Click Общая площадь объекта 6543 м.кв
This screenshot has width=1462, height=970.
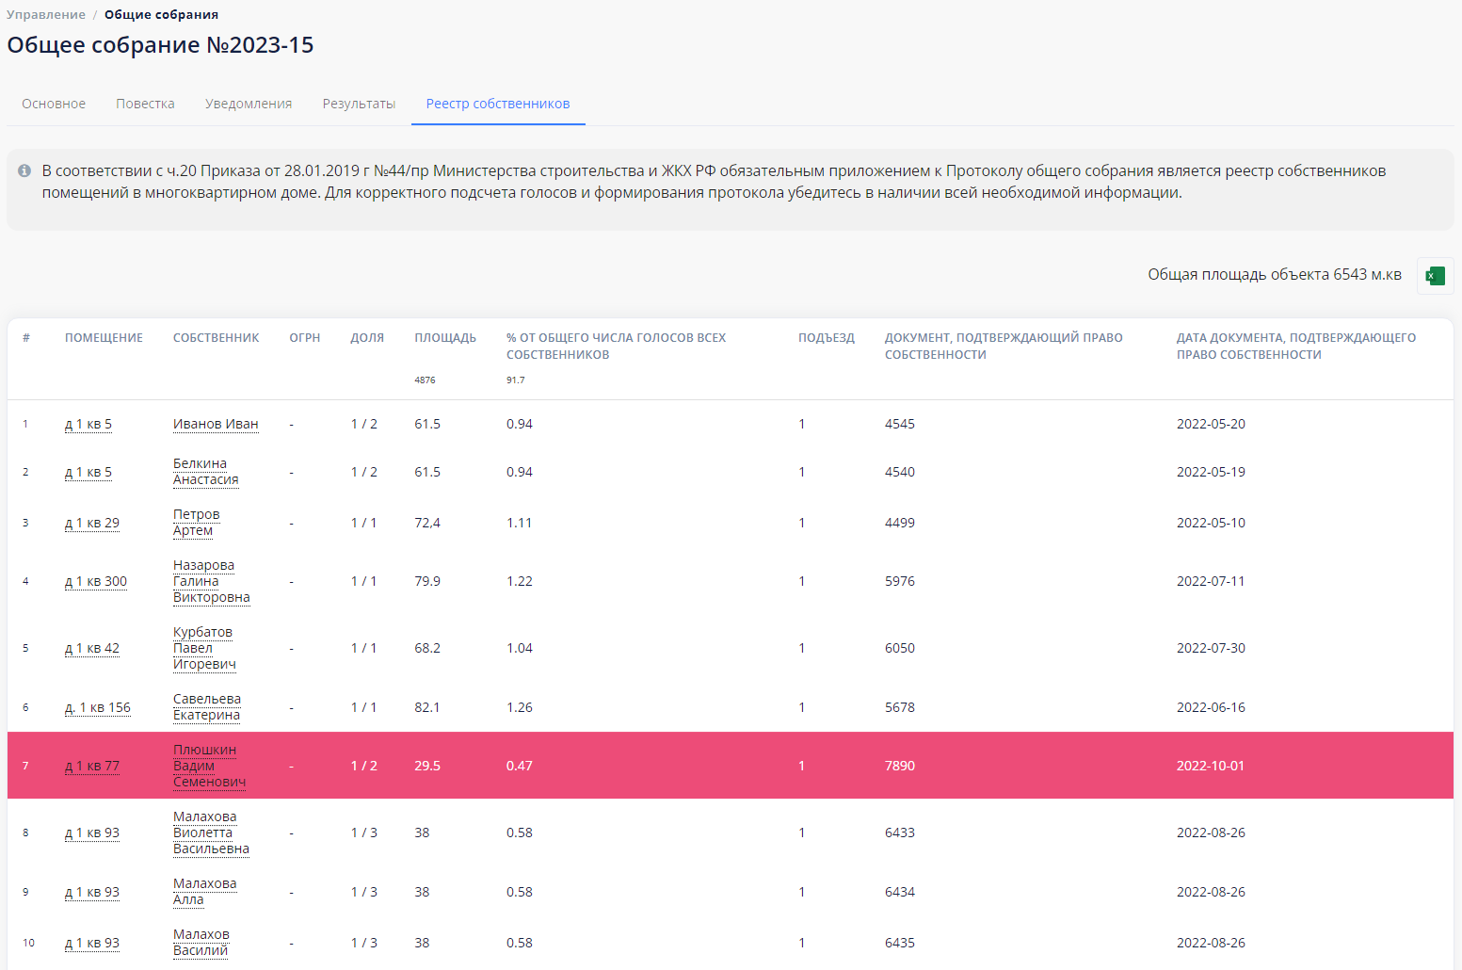(x=1275, y=275)
